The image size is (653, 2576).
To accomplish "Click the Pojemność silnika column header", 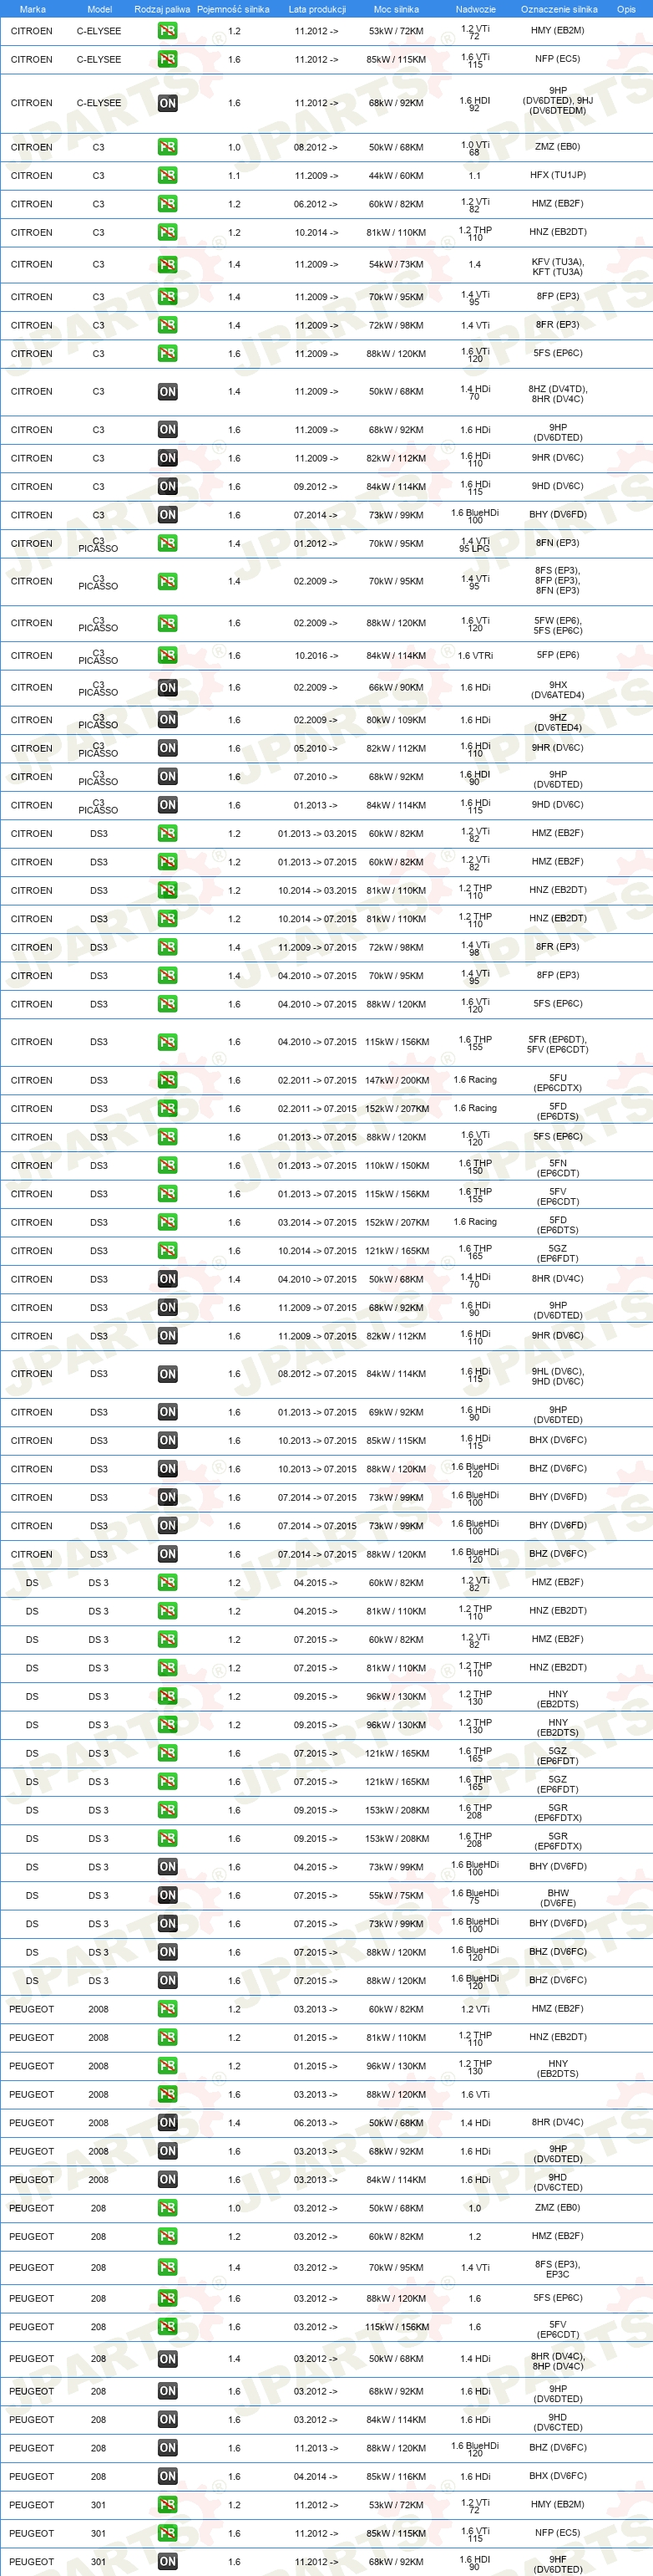I will (234, 9).
